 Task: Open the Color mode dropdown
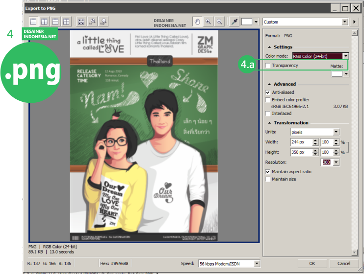tap(346, 56)
